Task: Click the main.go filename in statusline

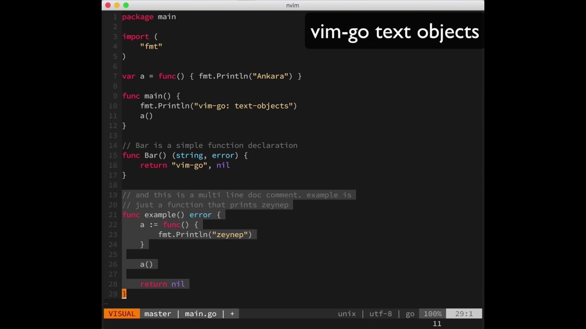Action: pos(201,313)
